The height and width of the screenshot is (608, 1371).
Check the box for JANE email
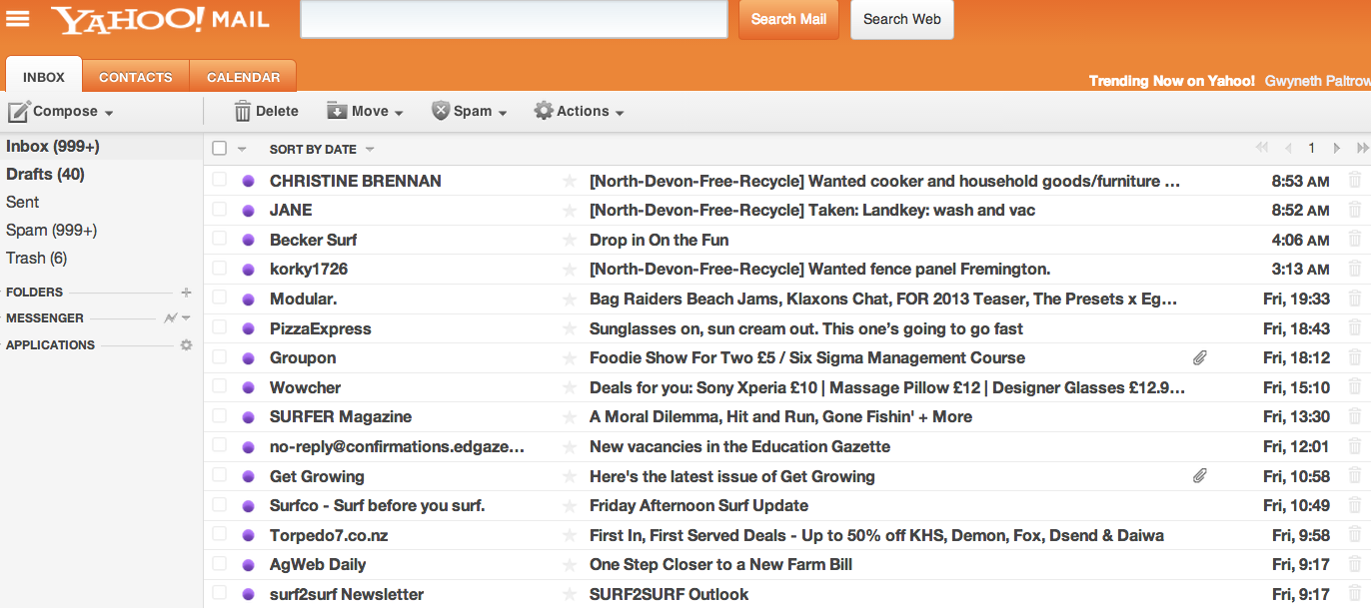click(x=220, y=210)
